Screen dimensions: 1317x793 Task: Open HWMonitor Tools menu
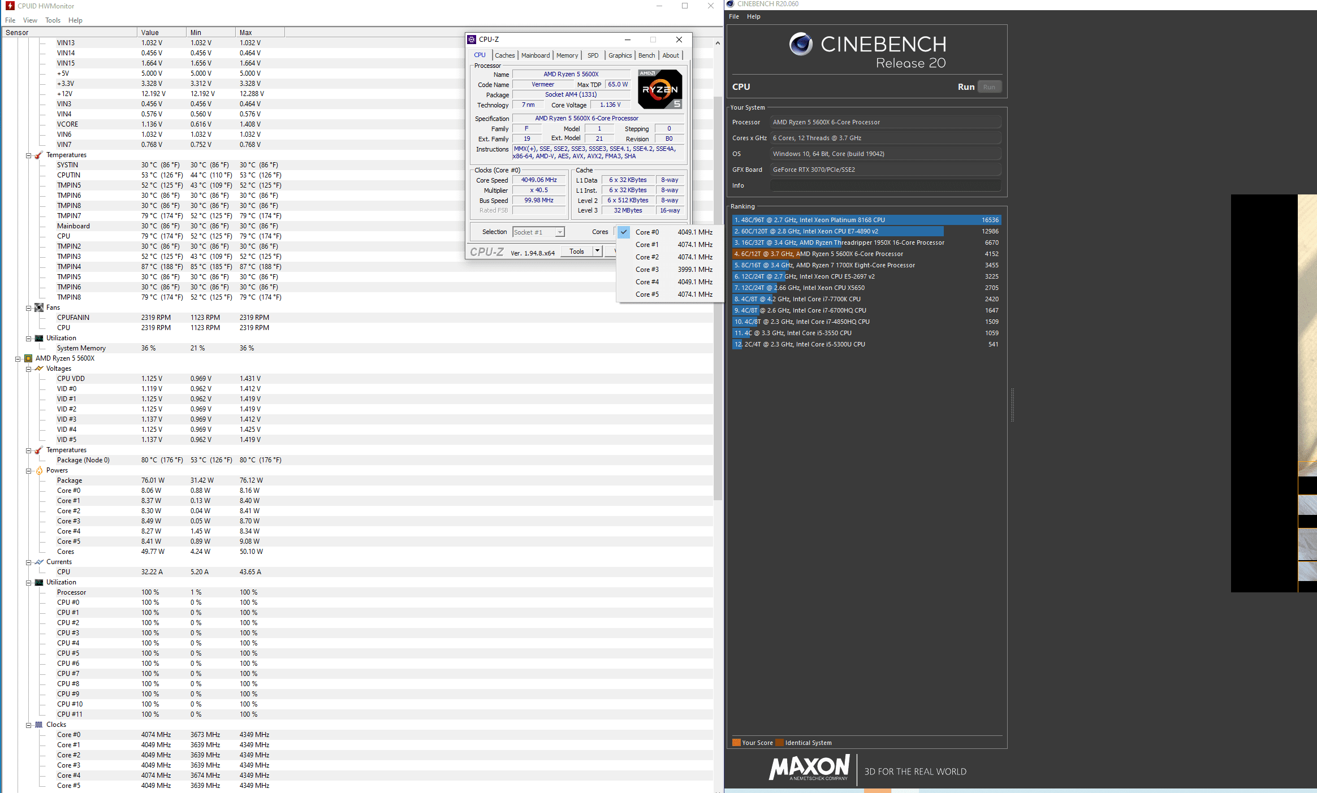(x=53, y=20)
